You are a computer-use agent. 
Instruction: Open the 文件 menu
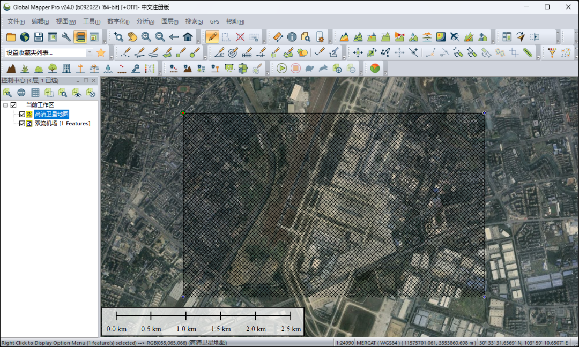click(16, 21)
